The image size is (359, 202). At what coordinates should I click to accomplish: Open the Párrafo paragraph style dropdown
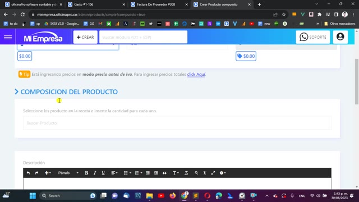click(x=68, y=173)
